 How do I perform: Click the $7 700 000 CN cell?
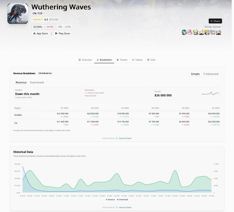[154, 122]
